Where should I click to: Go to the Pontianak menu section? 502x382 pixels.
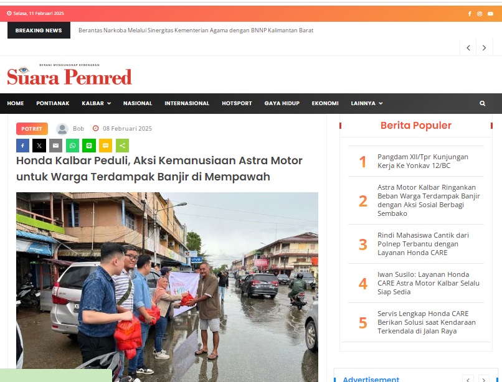point(53,103)
